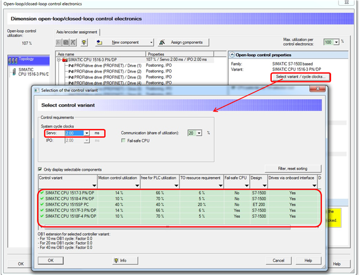Select the SIMATIC CPU 1517F-3 PN/DP row
This screenshot has height=275, width=359.
click(x=179, y=210)
